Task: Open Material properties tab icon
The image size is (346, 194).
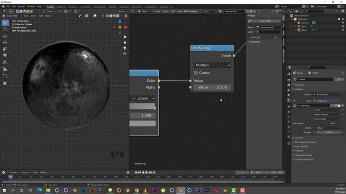Action: pyautogui.click(x=289, y=137)
